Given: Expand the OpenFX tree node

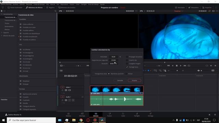Looking at the screenshot, I should (x=2, y=33).
